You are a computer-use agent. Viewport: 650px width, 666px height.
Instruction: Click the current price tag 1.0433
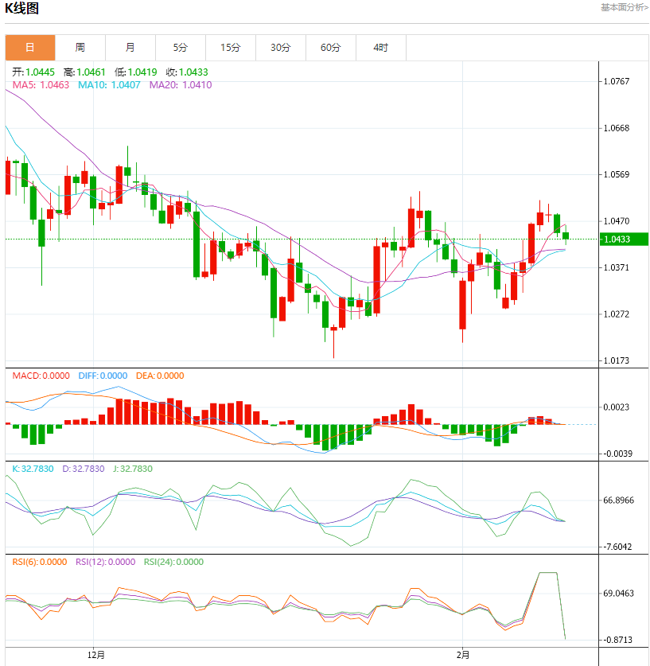tap(624, 240)
